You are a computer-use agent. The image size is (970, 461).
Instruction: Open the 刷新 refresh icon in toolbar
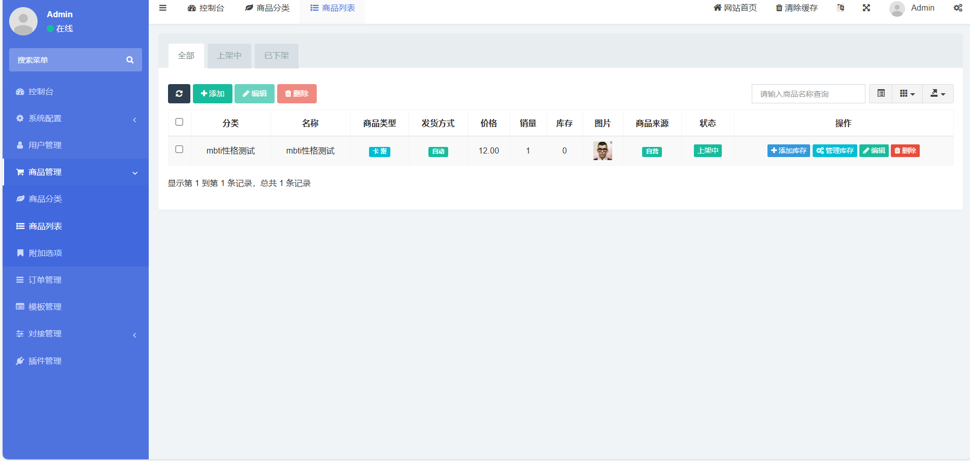tap(179, 93)
